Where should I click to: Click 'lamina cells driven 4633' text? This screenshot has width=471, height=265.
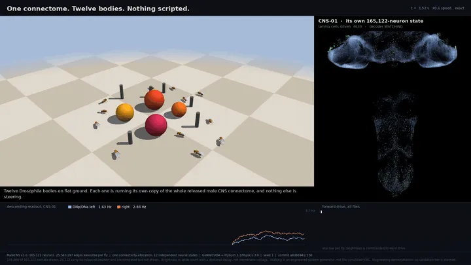coord(340,26)
